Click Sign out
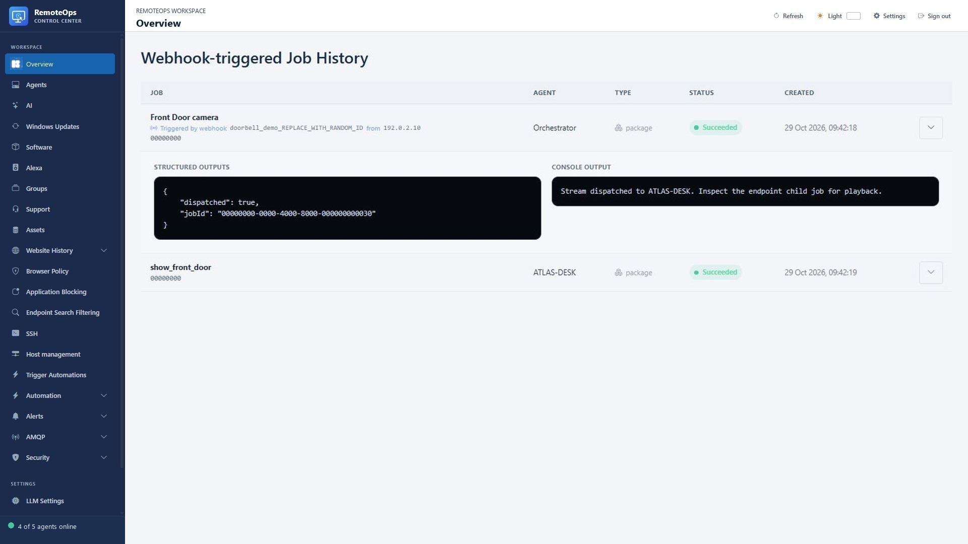 934,16
